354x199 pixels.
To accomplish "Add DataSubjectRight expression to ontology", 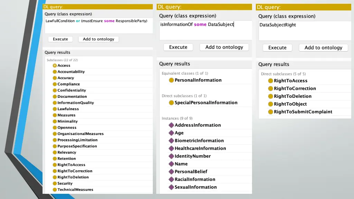I will coord(323,48).
